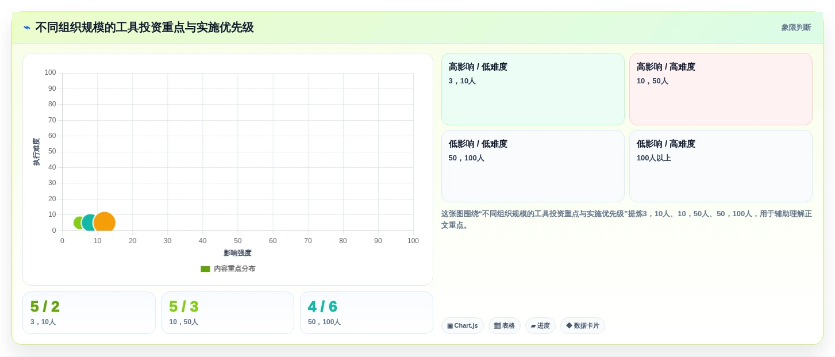This screenshot has width=835, height=357.
Task: Click the 执行难度 y-axis label
Action: pos(36,152)
